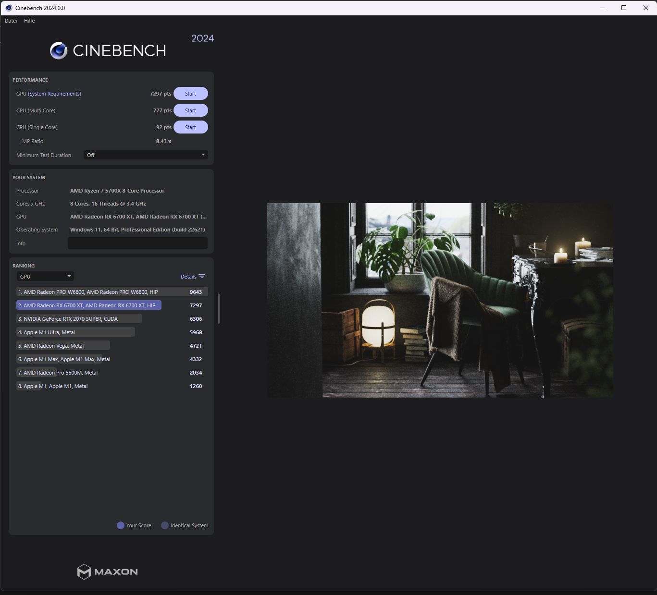Open the System Requirements link
Image resolution: width=657 pixels, height=595 pixels.
click(54, 94)
